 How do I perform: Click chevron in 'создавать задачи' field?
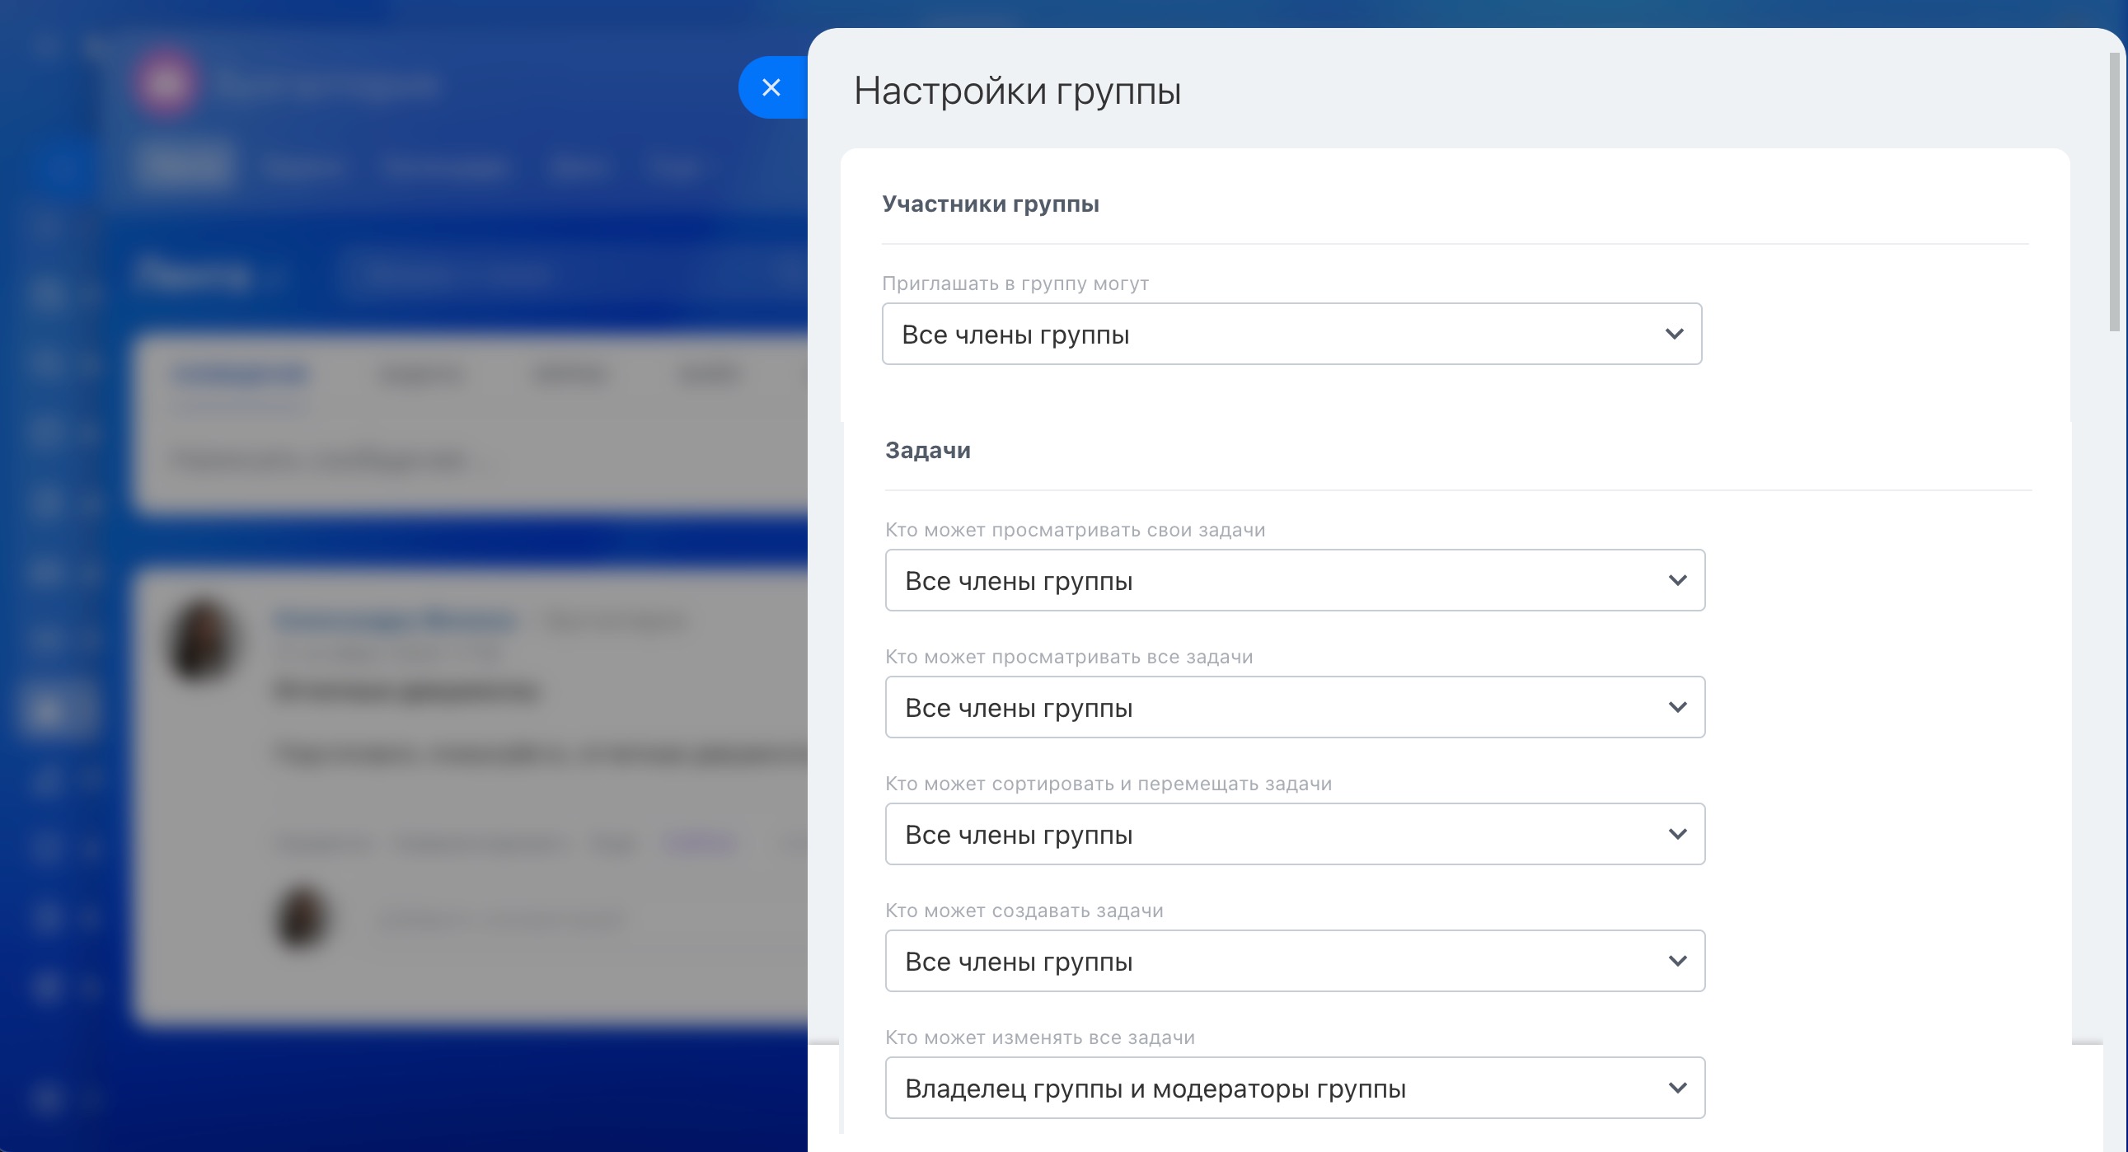(1677, 962)
